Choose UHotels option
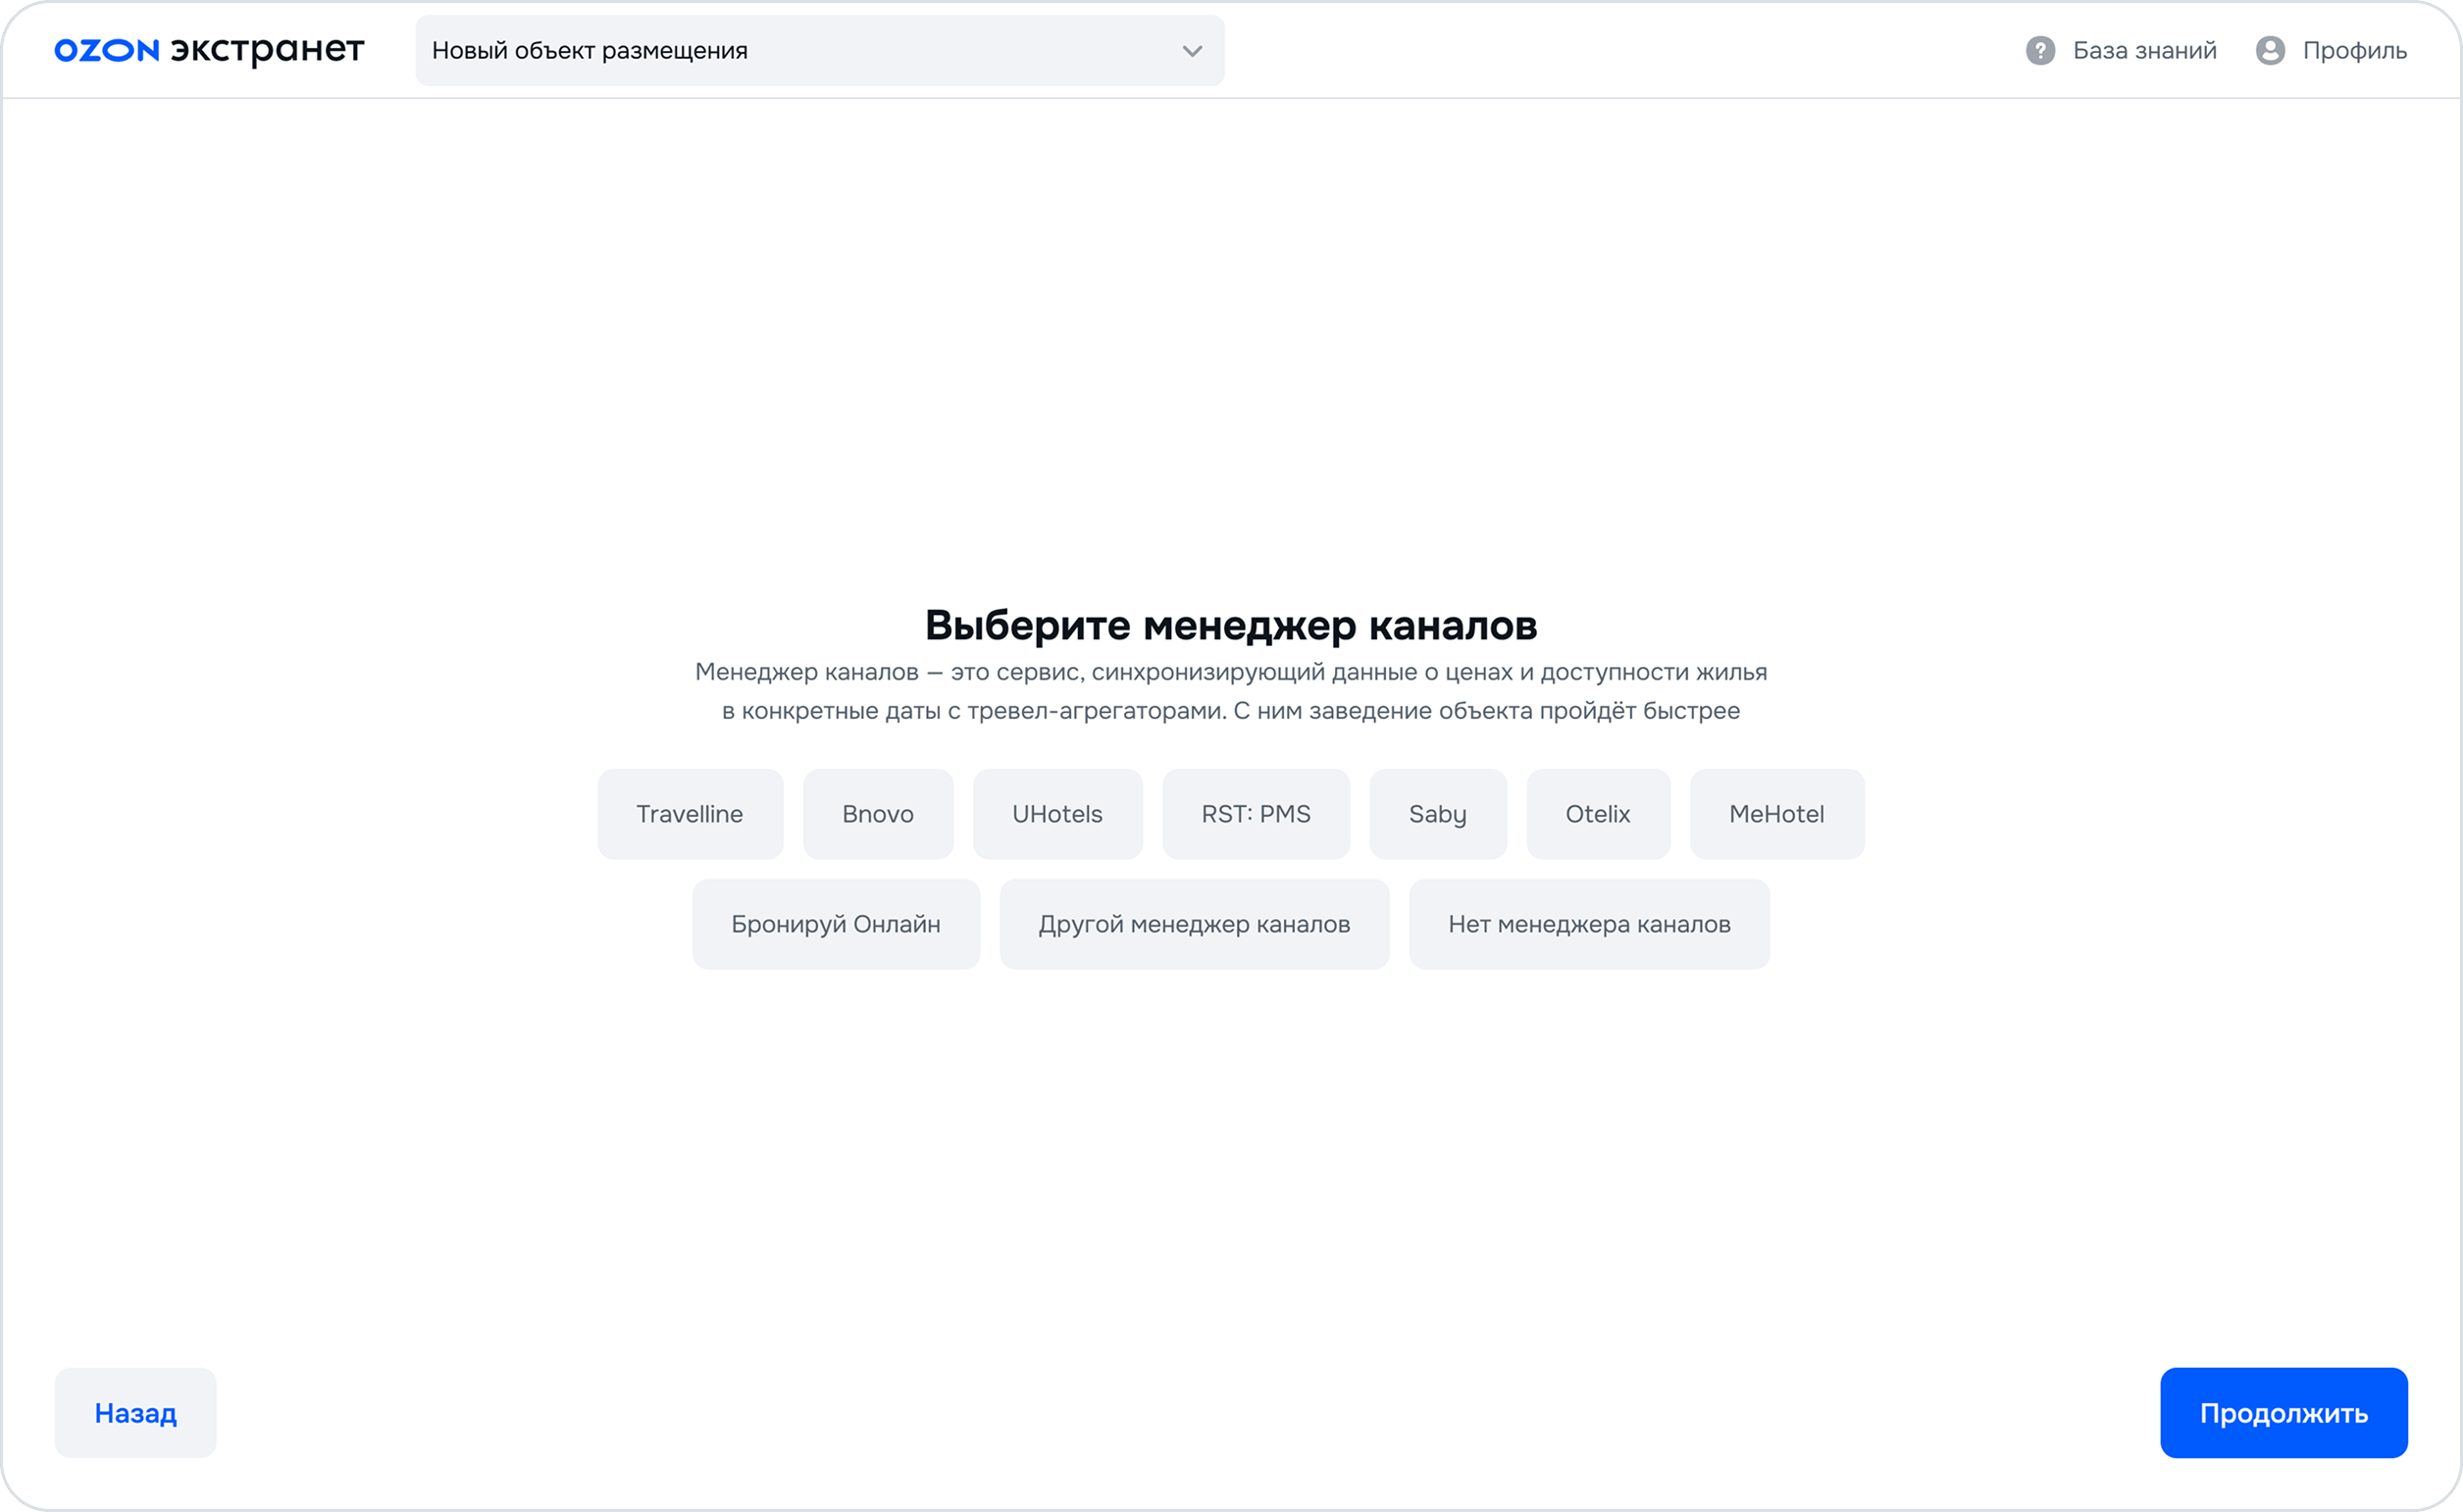2463x1512 pixels. tap(1056, 814)
